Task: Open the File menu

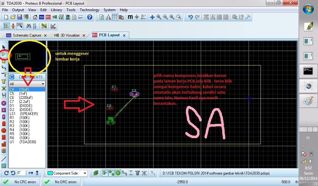Action: [x=5, y=10]
